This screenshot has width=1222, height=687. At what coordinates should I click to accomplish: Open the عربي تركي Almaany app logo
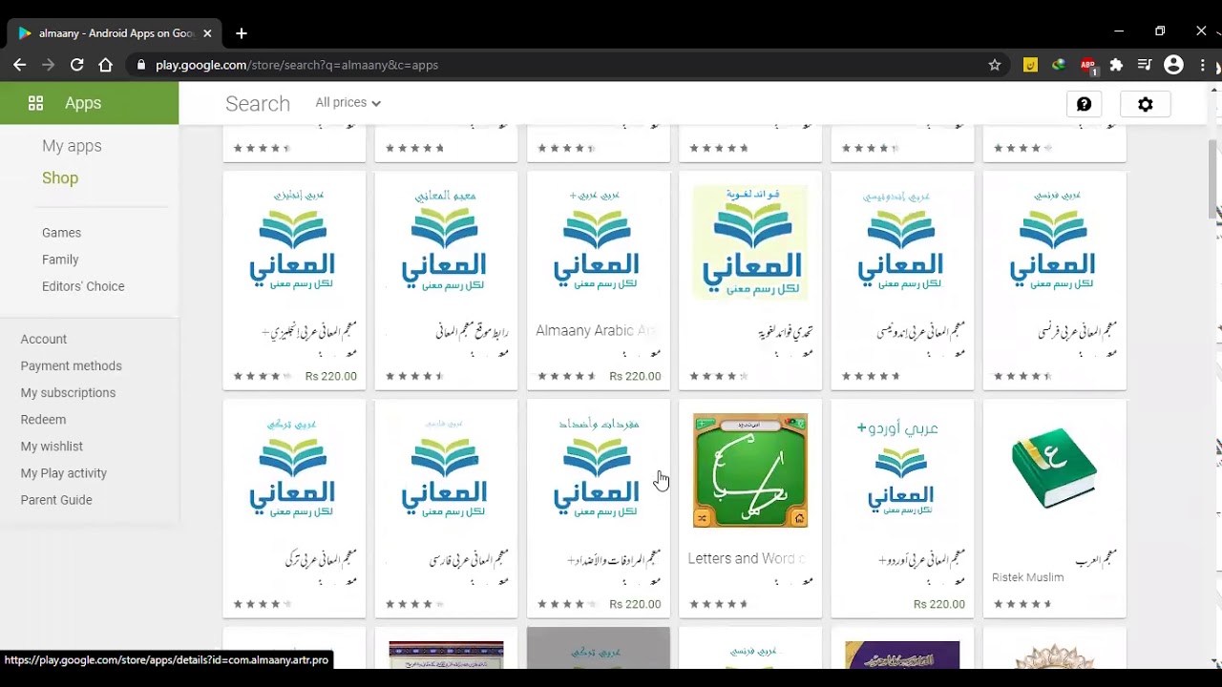(294, 470)
